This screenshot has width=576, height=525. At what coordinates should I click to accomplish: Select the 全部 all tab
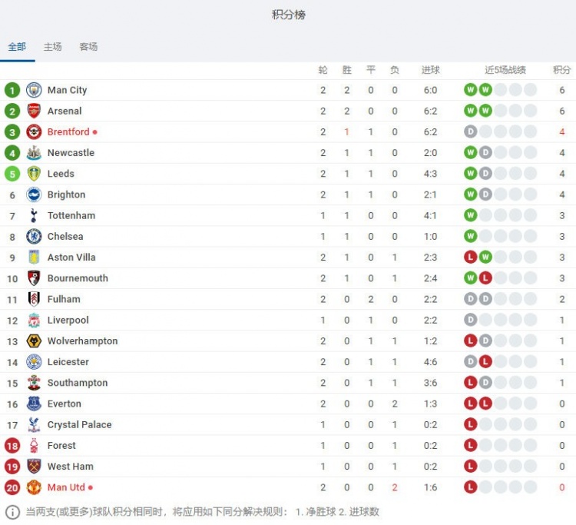pyautogui.click(x=17, y=47)
